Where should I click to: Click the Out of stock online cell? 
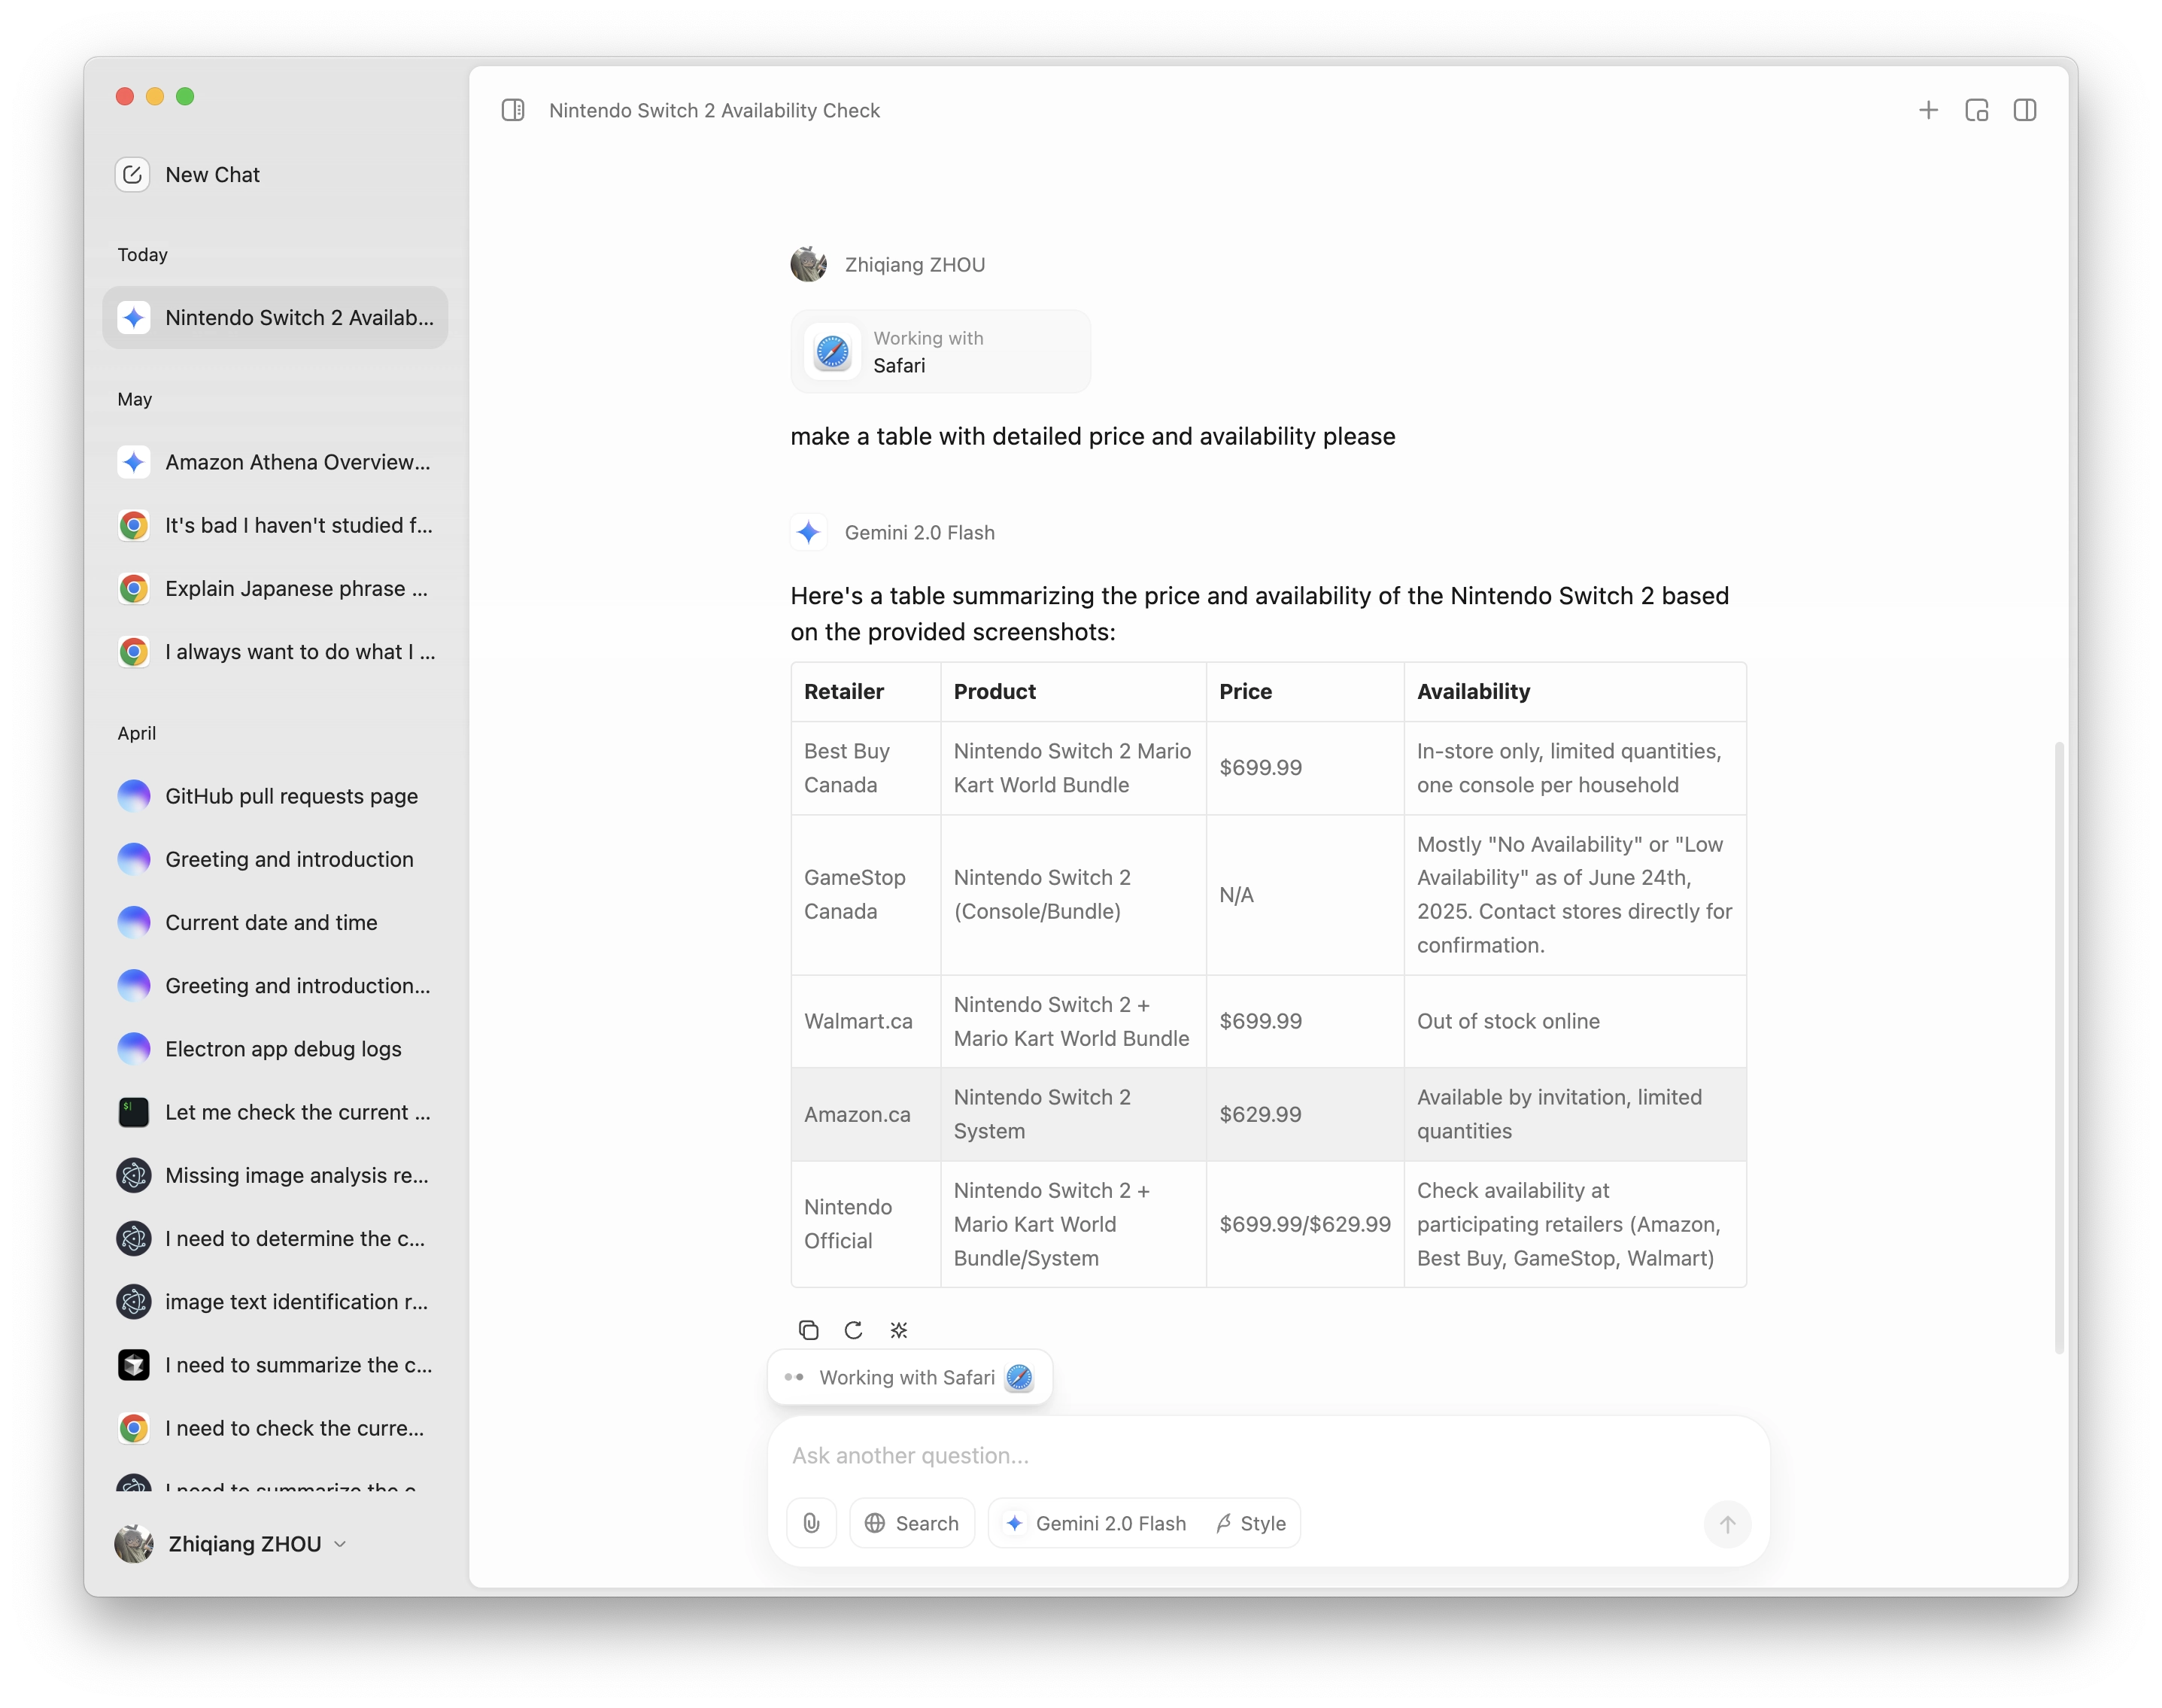pos(1574,1021)
